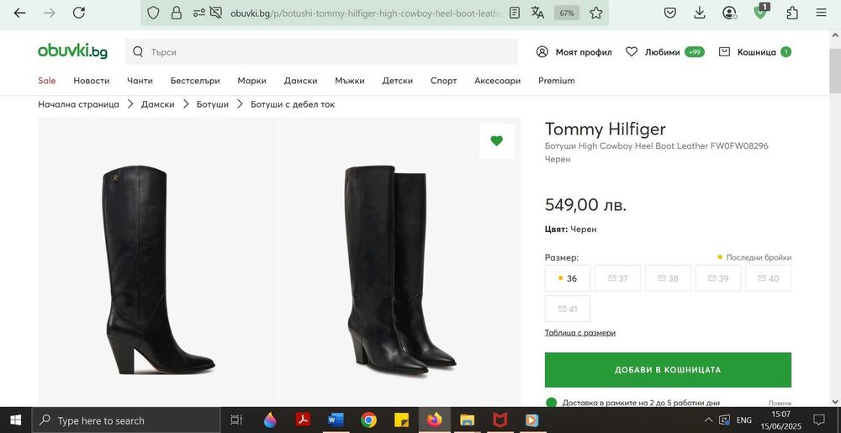Go to Дамски breadcrumb link

point(158,104)
